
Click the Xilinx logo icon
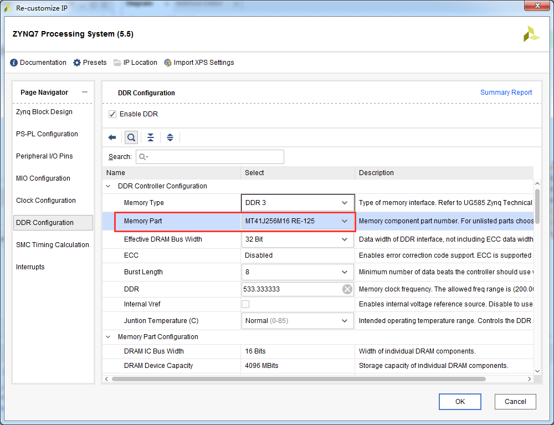point(531,34)
